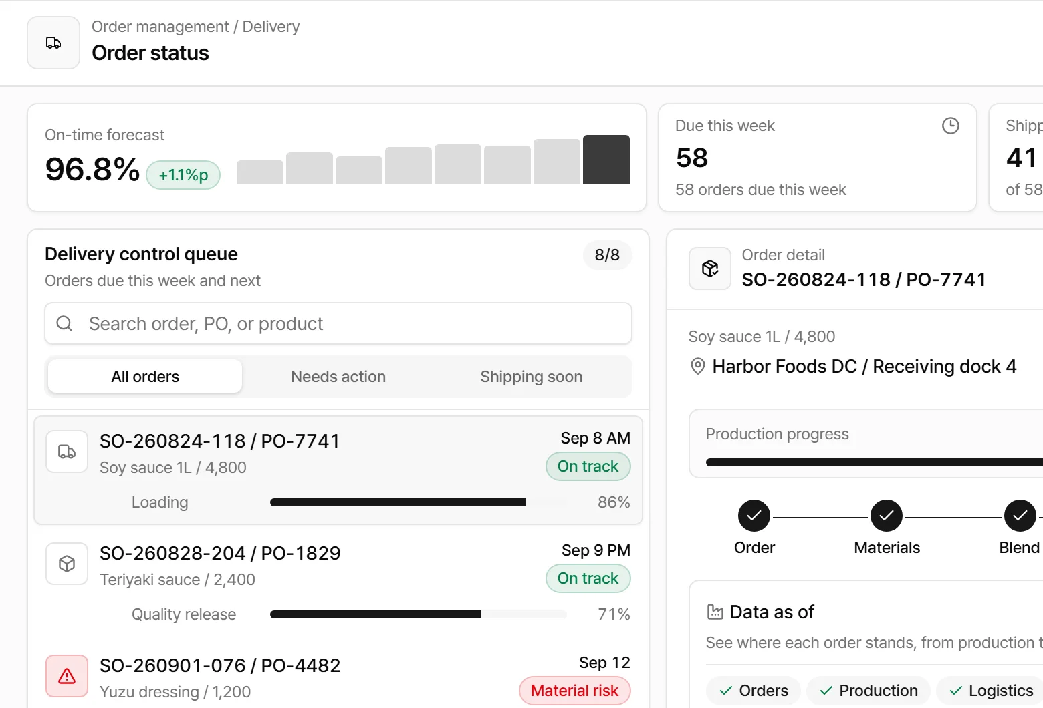The width and height of the screenshot is (1043, 708).
Task: Click the On track badge for Soy sauce order
Action: pos(588,466)
